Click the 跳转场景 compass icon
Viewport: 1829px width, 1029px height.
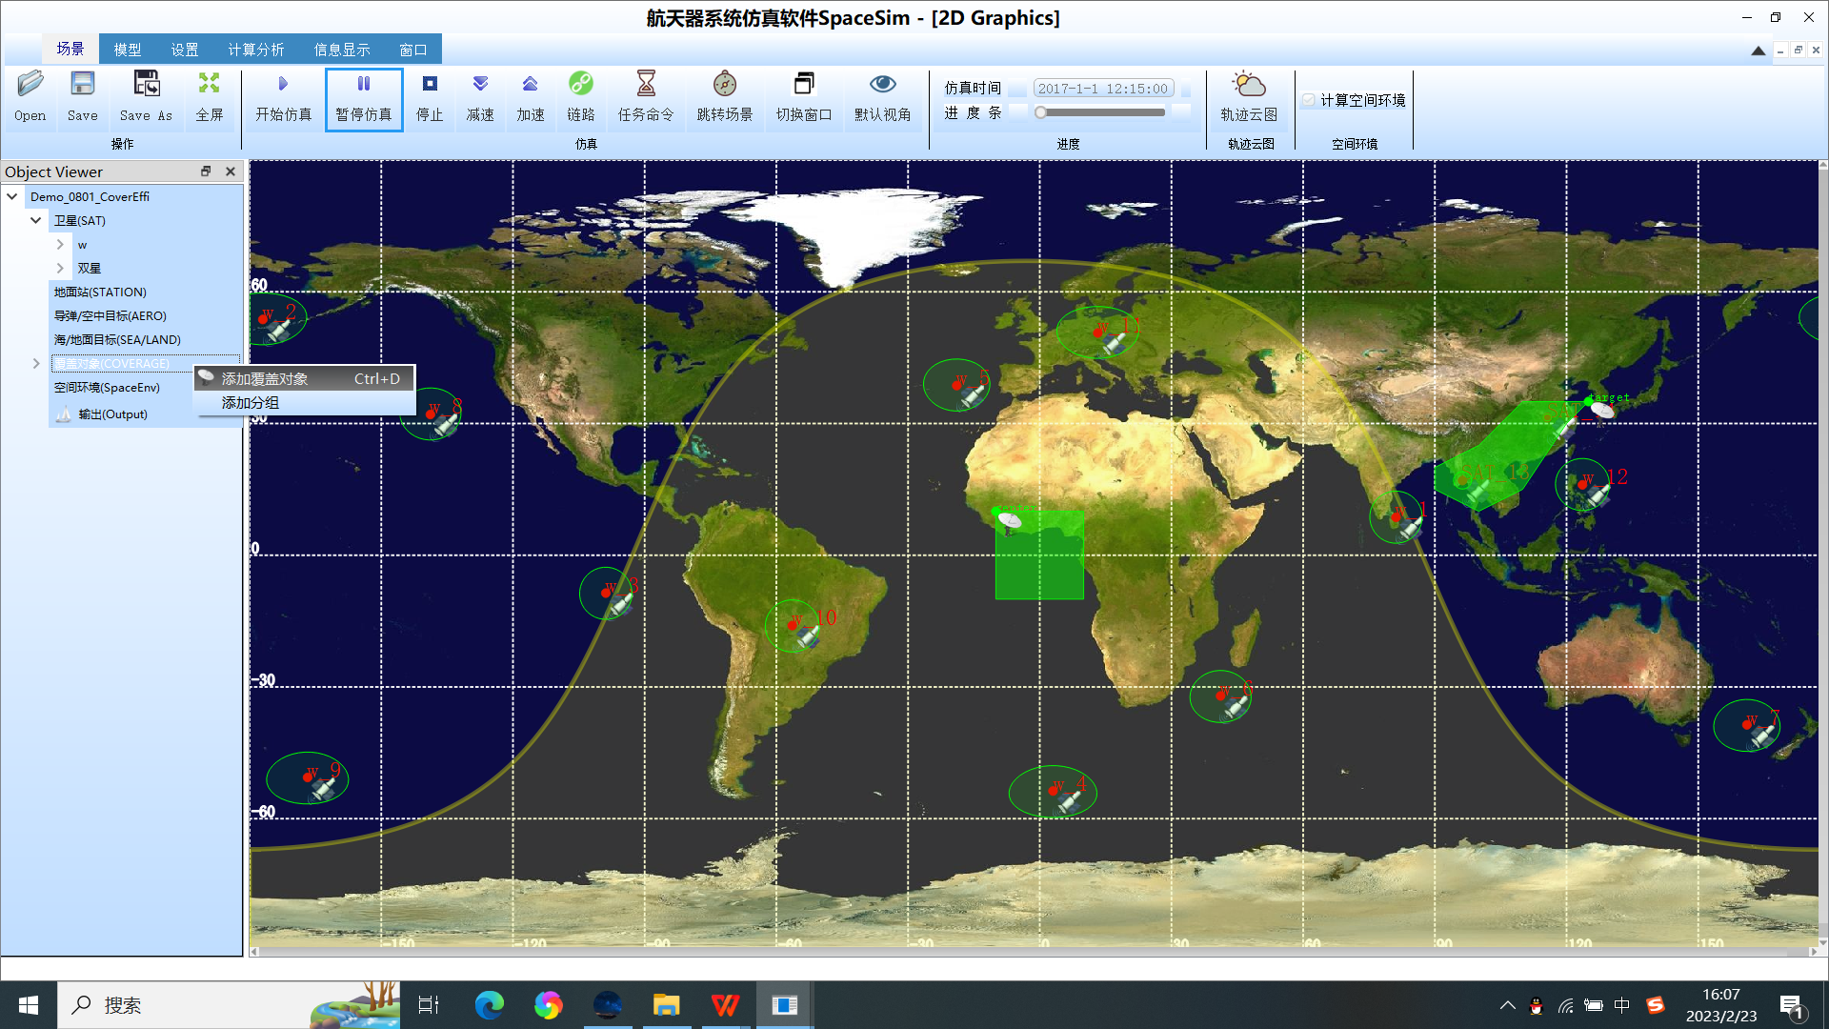pos(725,97)
